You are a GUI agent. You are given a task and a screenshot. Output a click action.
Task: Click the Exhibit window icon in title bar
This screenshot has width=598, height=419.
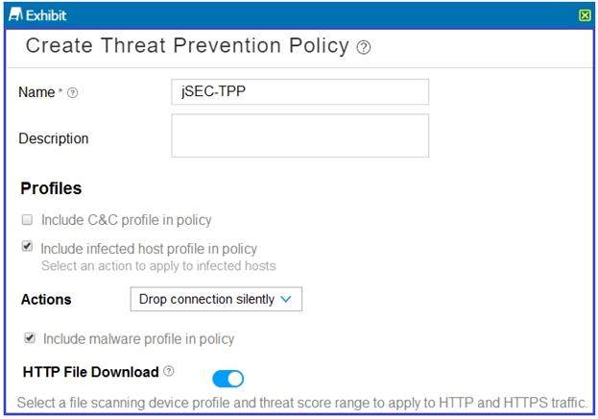(x=15, y=14)
